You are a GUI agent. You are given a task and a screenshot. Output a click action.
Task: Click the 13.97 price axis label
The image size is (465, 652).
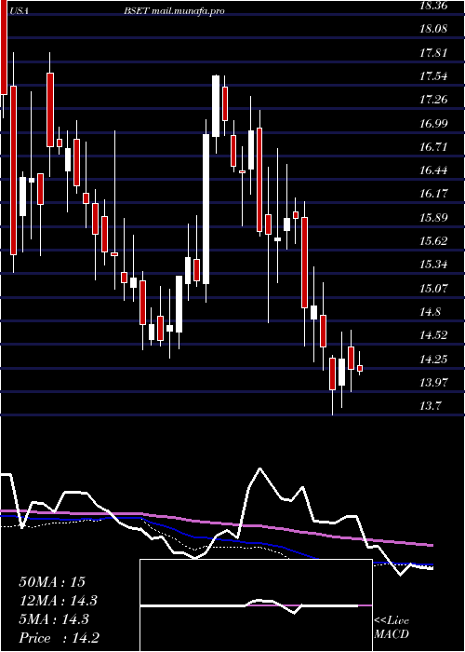coord(434,383)
